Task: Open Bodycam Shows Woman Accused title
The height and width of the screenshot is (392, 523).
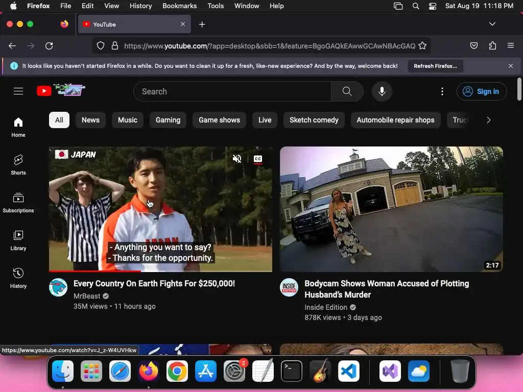Action: coord(387,289)
